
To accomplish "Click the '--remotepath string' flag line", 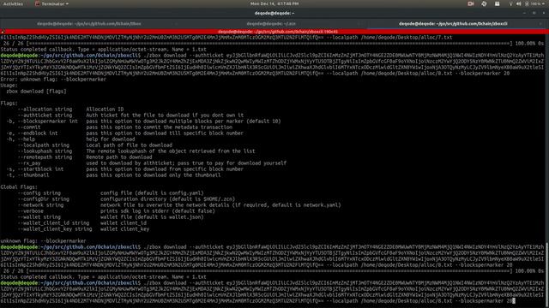I will pyautogui.click(x=85, y=157).
